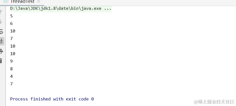Screen dimensions: 236x106
Task: Click the console output line showing 8
Action: point(11,69)
